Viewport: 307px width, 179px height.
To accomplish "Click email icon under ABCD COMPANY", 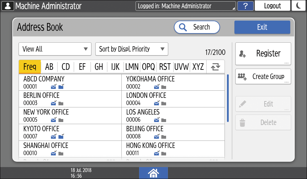I will click(54, 87).
